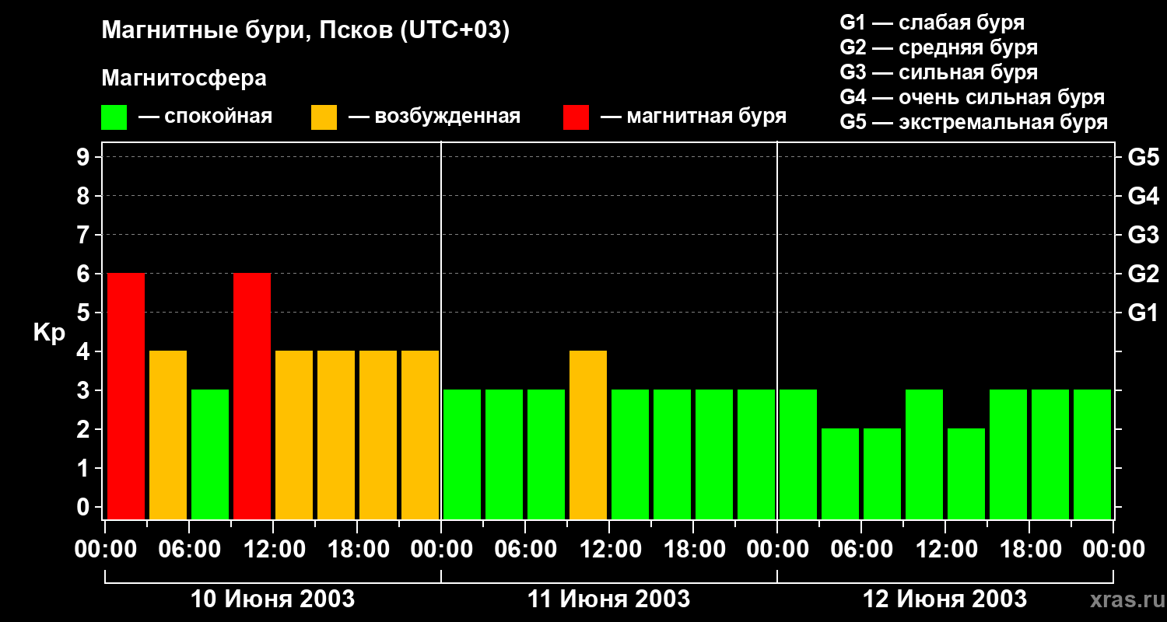Select the first red bar on 10 June
The height and width of the screenshot is (622, 1167).
coord(126,396)
